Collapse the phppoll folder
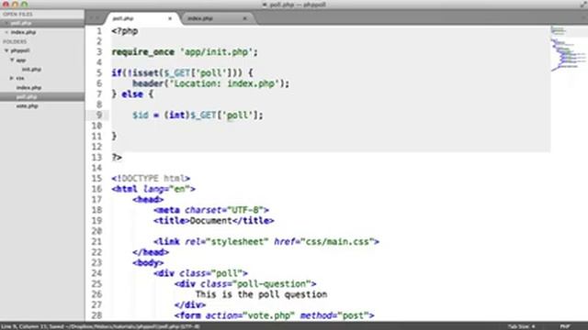This screenshot has width=588, height=330. pos(6,50)
